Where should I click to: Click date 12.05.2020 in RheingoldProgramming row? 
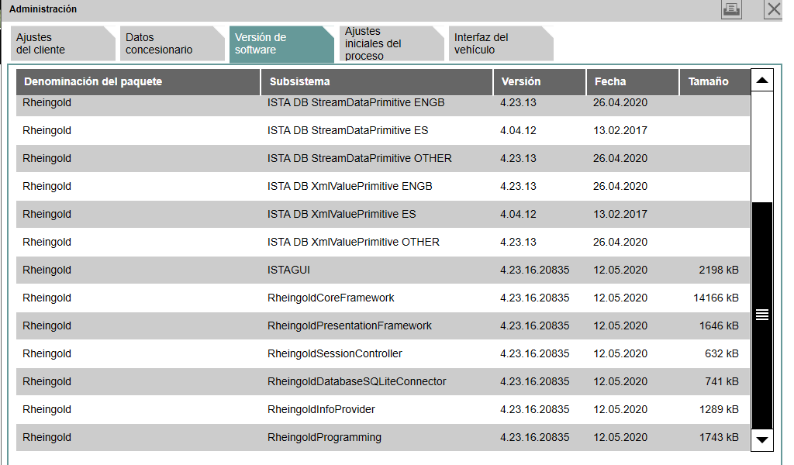point(620,437)
